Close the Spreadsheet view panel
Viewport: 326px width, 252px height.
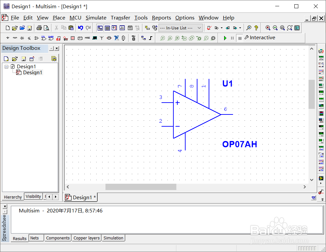[5, 206]
